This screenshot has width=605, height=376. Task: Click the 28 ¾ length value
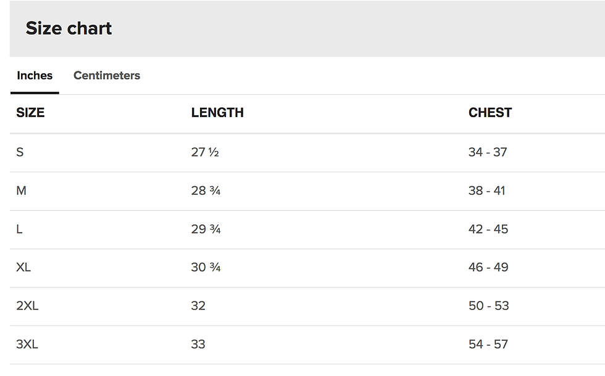coord(206,190)
